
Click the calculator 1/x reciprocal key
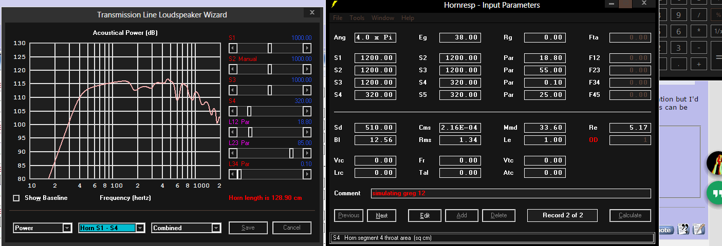[x=716, y=32]
